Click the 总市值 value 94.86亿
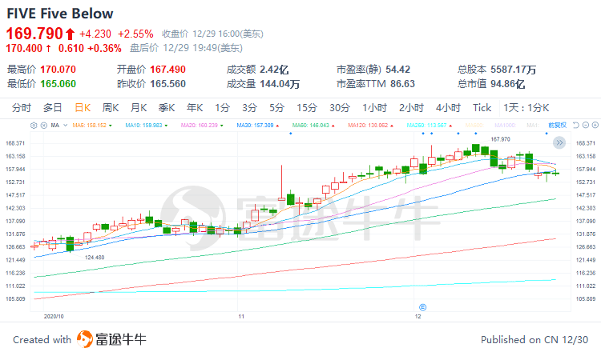 (507, 84)
